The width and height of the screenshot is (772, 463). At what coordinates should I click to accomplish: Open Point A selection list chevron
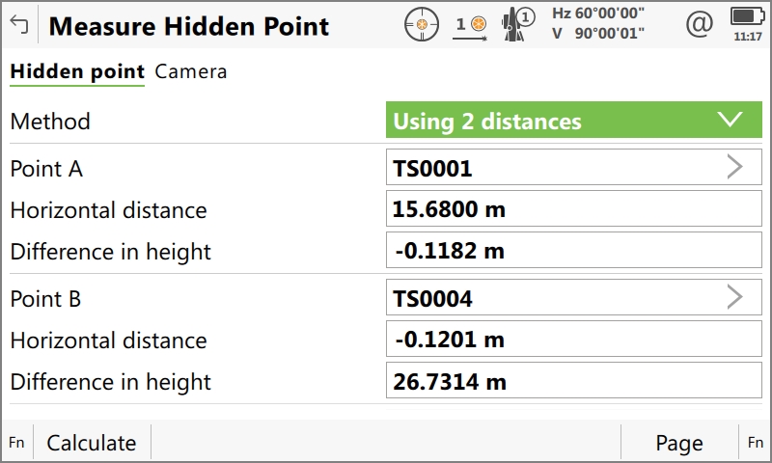point(734,168)
